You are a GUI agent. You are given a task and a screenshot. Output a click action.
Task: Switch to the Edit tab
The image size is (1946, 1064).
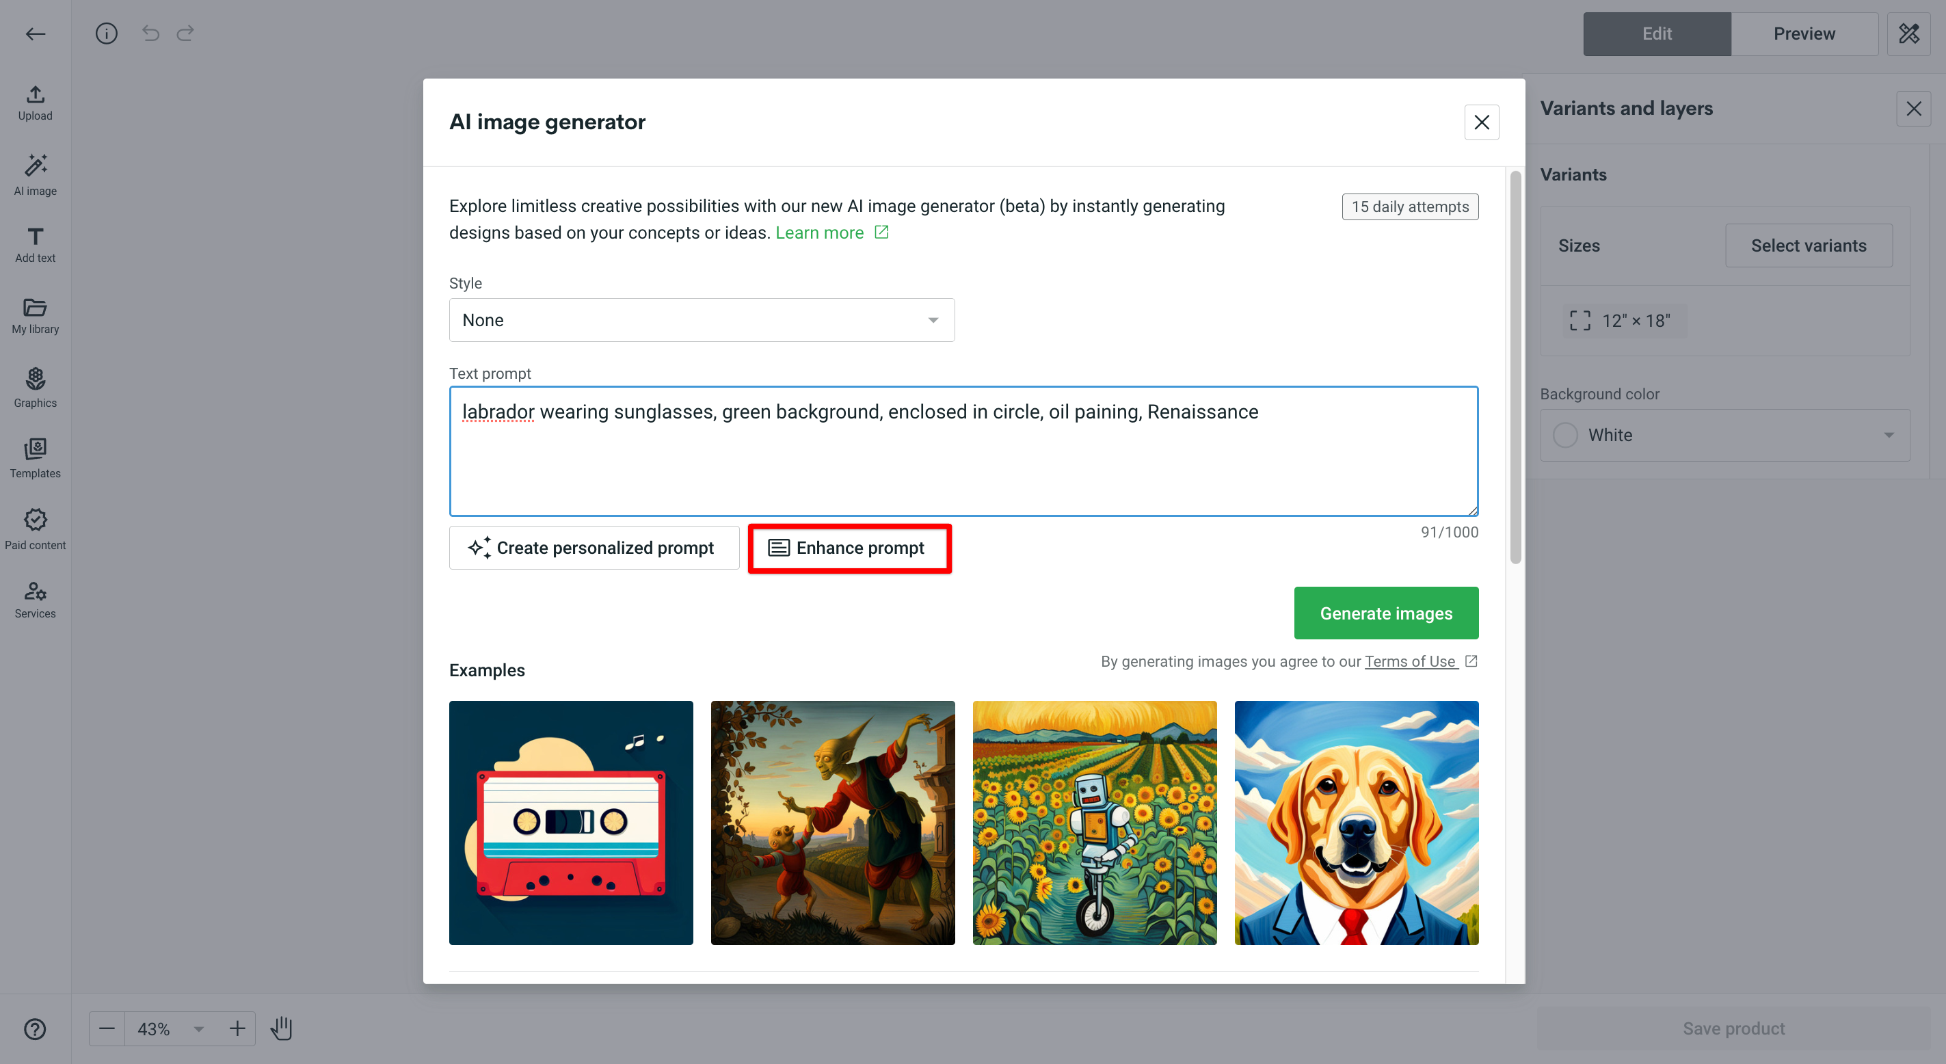1656,34
